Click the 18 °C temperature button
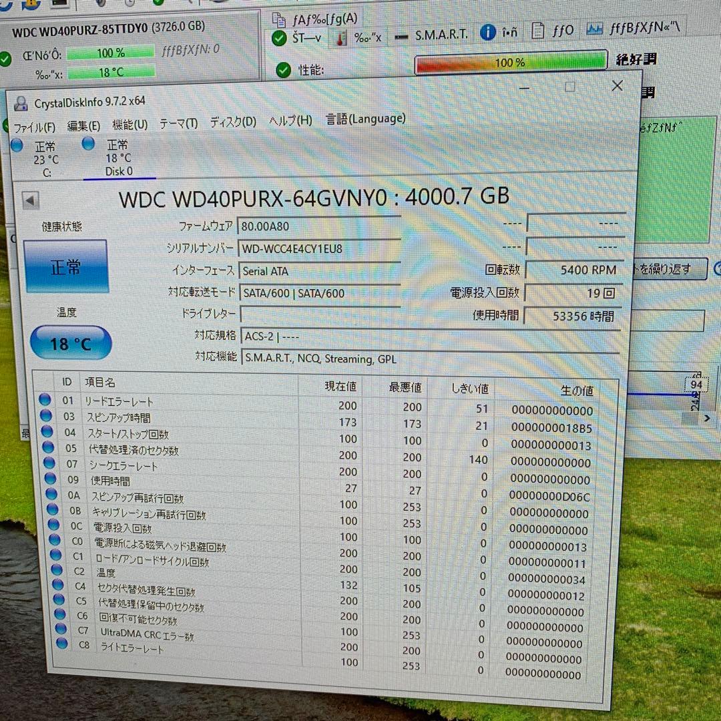Image resolution: width=721 pixels, height=721 pixels. tap(70, 343)
